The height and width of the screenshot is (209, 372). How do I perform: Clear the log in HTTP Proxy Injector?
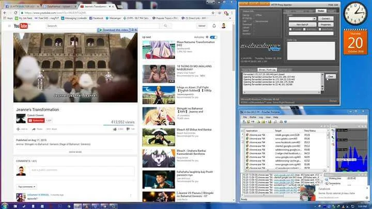click(x=331, y=76)
